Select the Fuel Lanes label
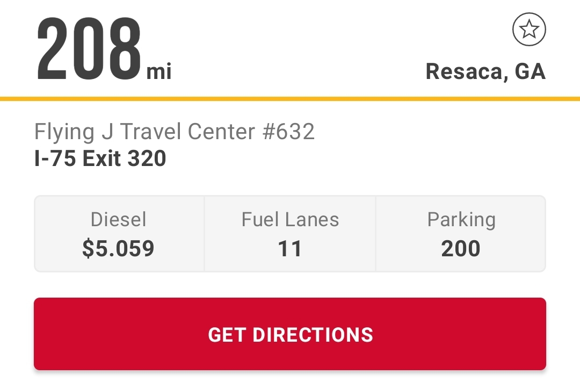The height and width of the screenshot is (389, 580). coord(290,219)
